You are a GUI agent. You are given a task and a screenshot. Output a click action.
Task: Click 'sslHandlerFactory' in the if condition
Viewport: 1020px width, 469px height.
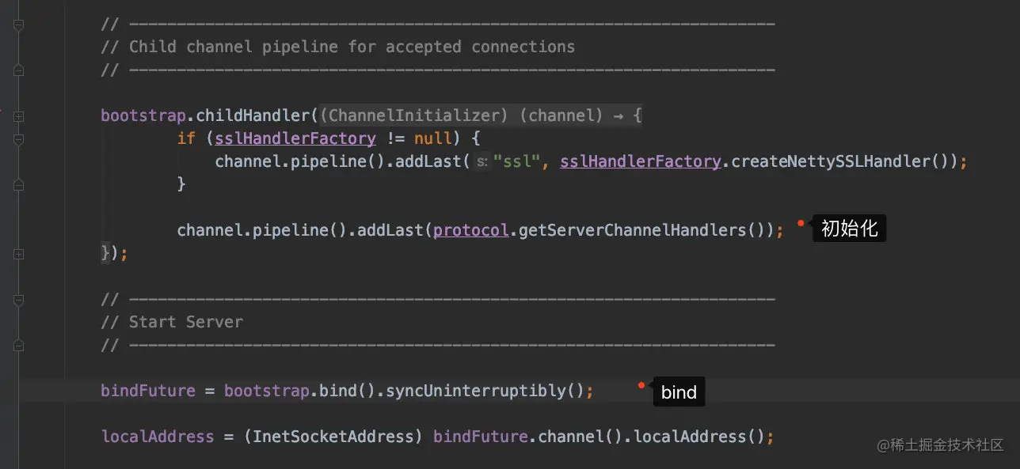295,138
